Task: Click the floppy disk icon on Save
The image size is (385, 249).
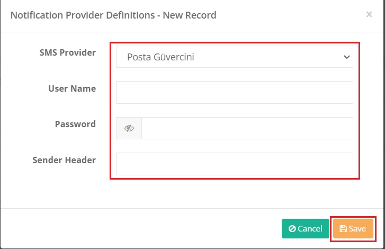Action: coord(343,229)
